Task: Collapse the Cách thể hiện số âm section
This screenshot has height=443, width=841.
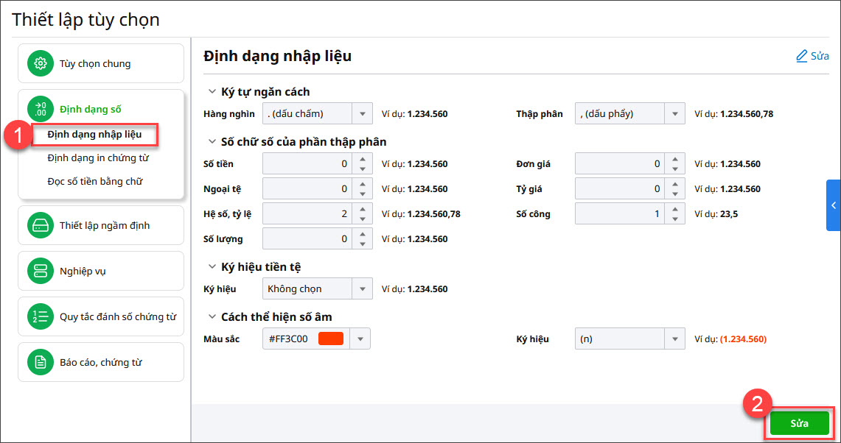Action: [x=210, y=317]
